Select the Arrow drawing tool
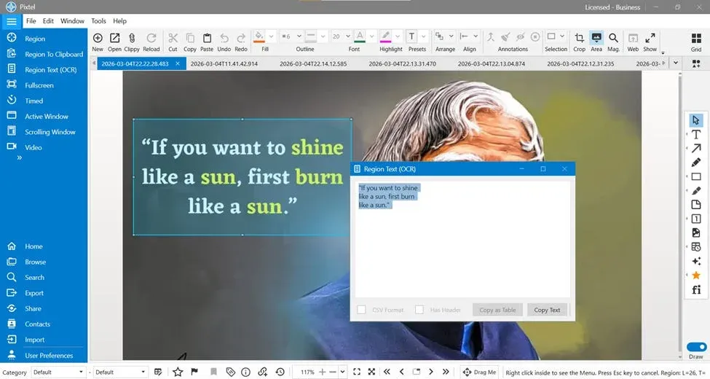The image size is (710, 379). (696, 148)
